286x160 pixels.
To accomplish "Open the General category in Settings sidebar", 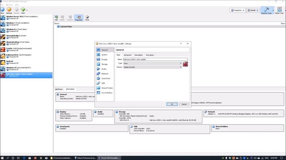I will (105, 50).
